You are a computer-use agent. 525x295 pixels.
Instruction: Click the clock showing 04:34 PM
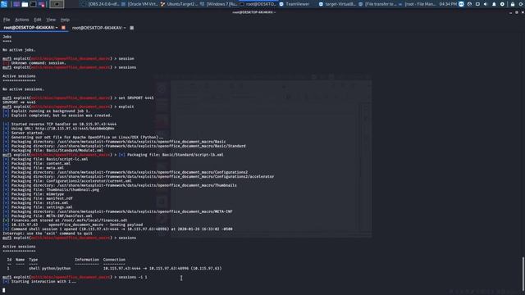tap(448, 4)
